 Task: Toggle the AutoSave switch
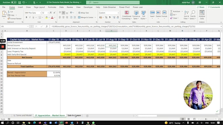click(14, 2)
